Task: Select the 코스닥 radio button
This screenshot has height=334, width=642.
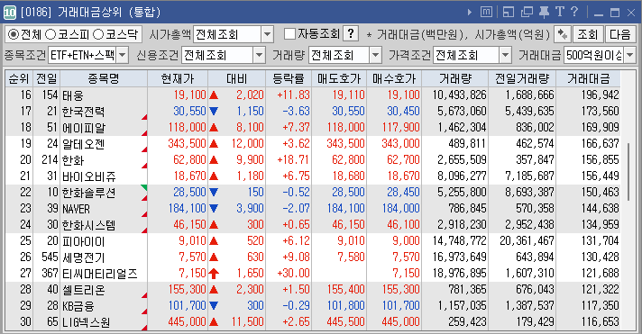Action: 98,34
